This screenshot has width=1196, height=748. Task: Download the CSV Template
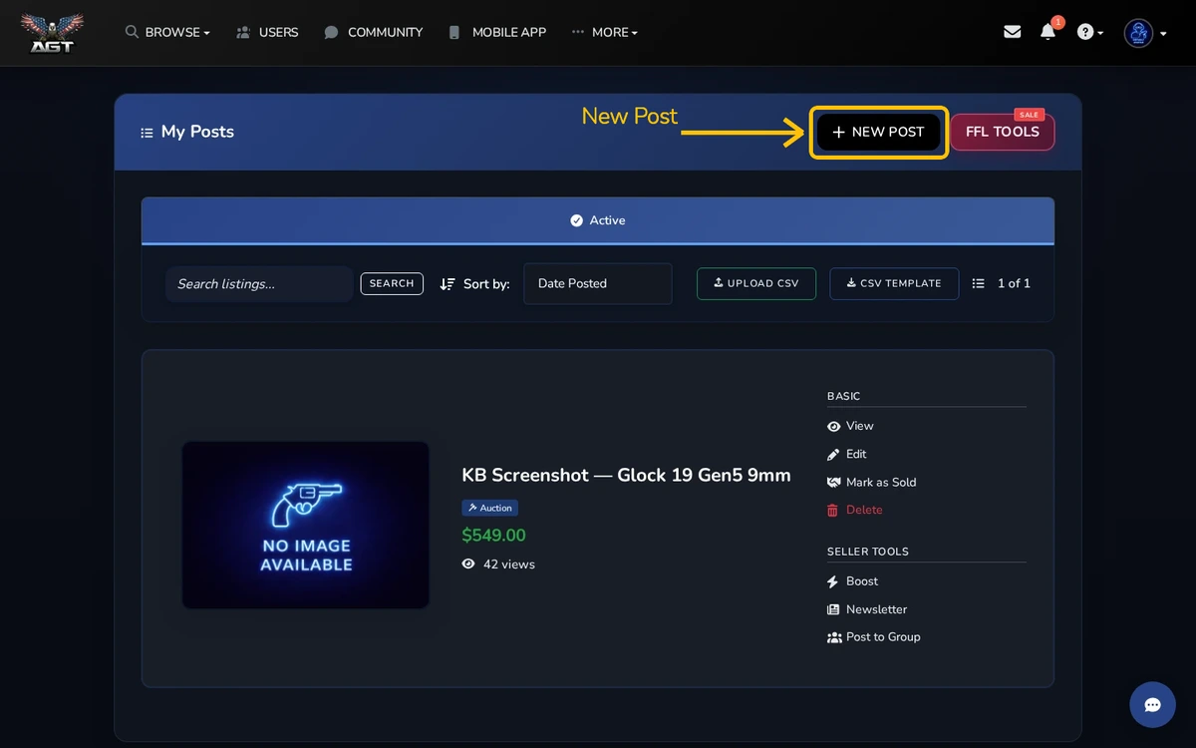click(894, 283)
